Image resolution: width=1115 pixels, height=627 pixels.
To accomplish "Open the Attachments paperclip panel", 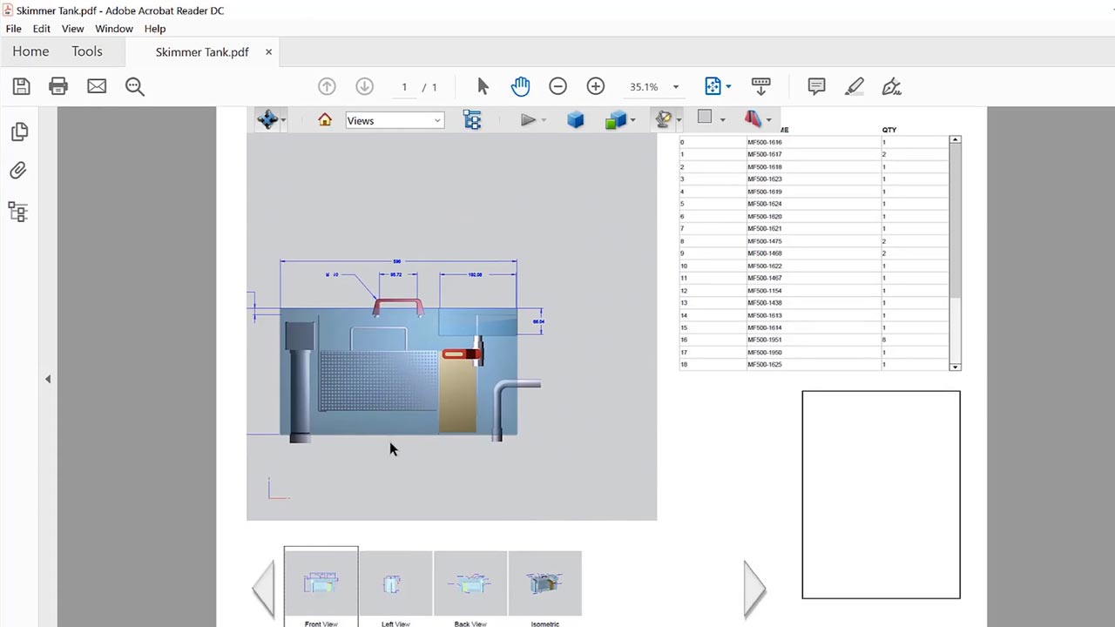I will tap(18, 171).
